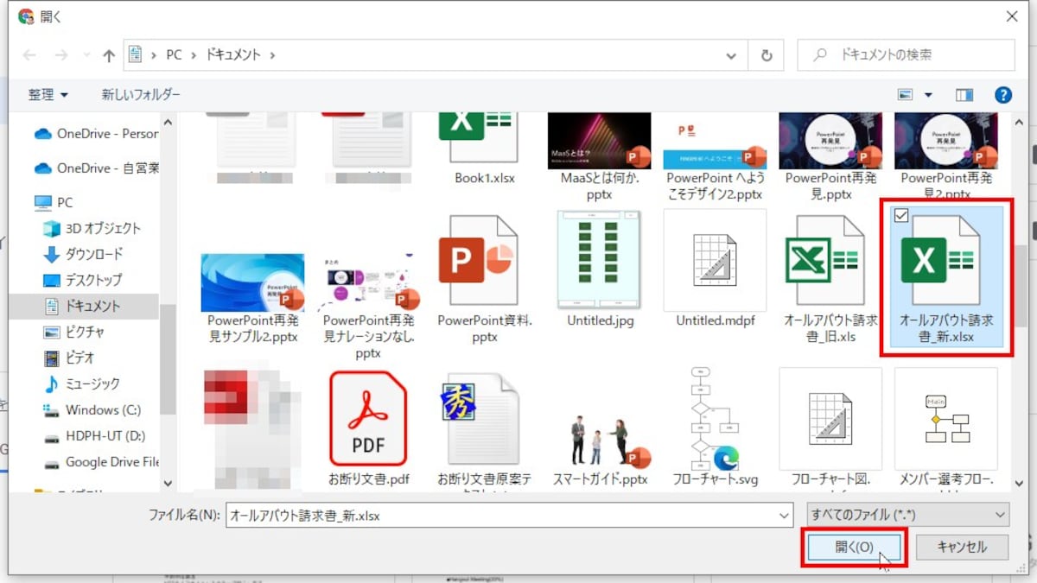Select PC in the navigation tree
Image resolution: width=1037 pixels, height=583 pixels.
tap(54, 202)
